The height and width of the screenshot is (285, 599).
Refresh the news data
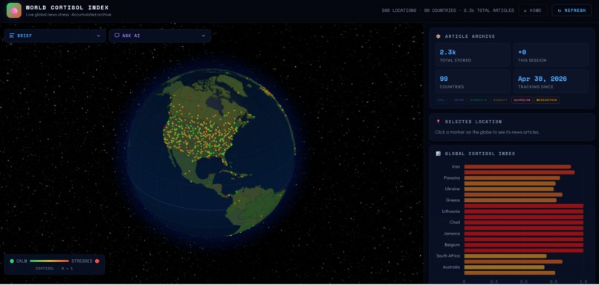pos(572,10)
